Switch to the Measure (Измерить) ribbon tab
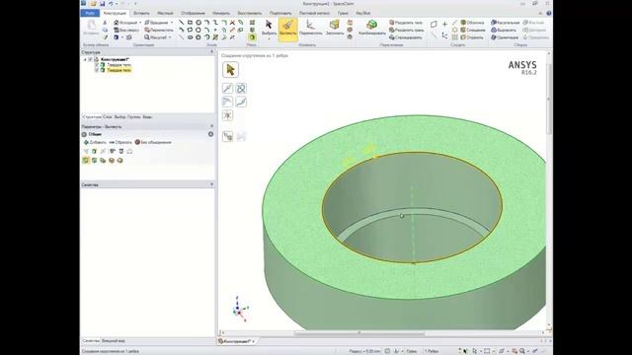 pos(221,13)
